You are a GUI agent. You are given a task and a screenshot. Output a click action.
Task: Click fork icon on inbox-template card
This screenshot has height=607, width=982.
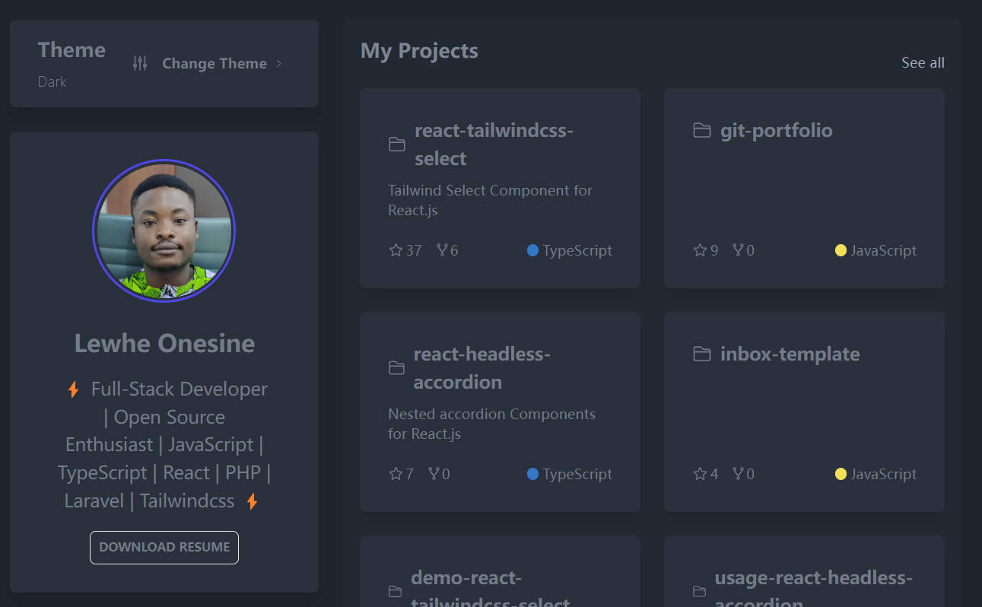click(x=737, y=474)
